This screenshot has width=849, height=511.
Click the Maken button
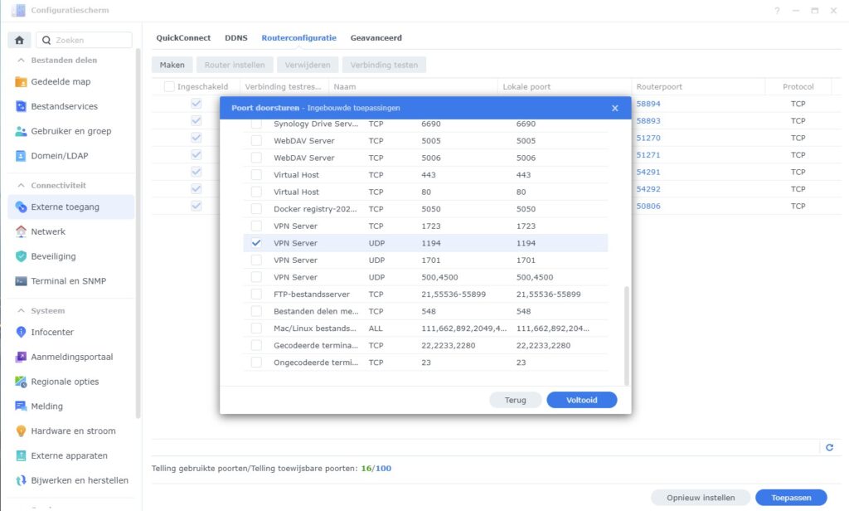[x=172, y=65]
